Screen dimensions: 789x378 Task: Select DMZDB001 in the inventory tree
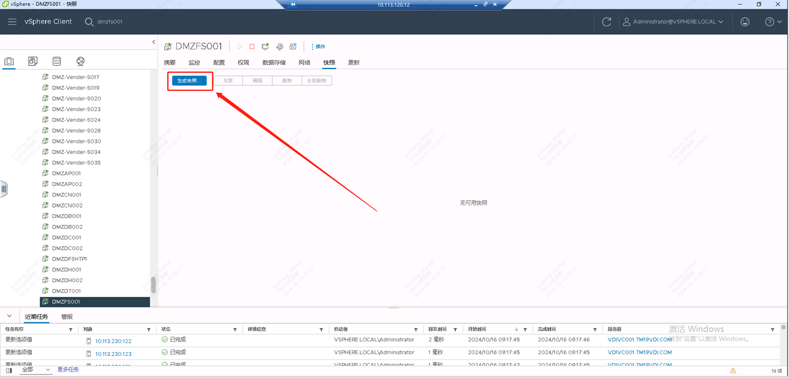coord(66,216)
